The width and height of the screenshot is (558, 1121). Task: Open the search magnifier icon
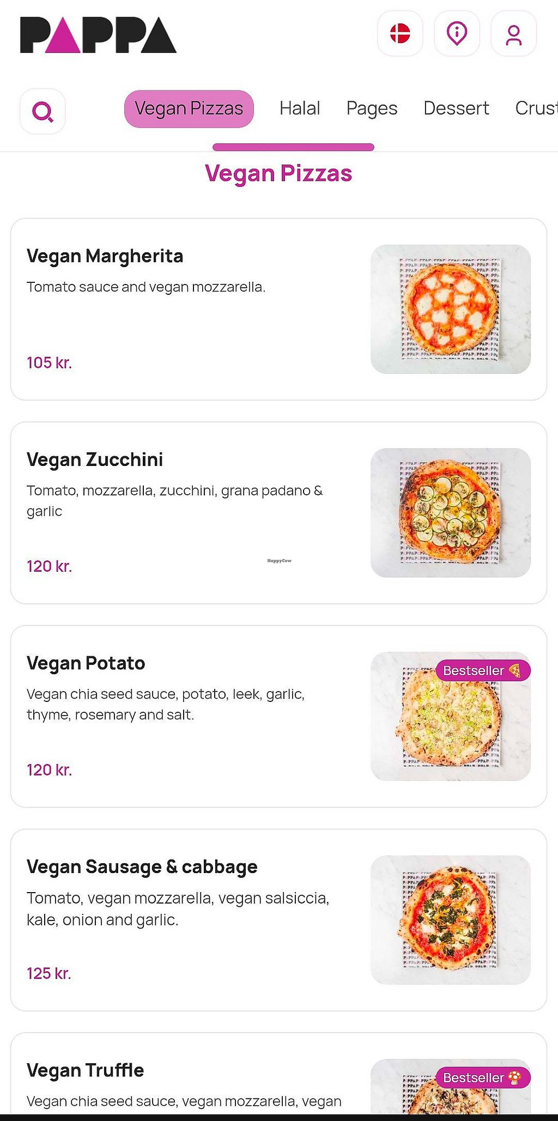43,112
